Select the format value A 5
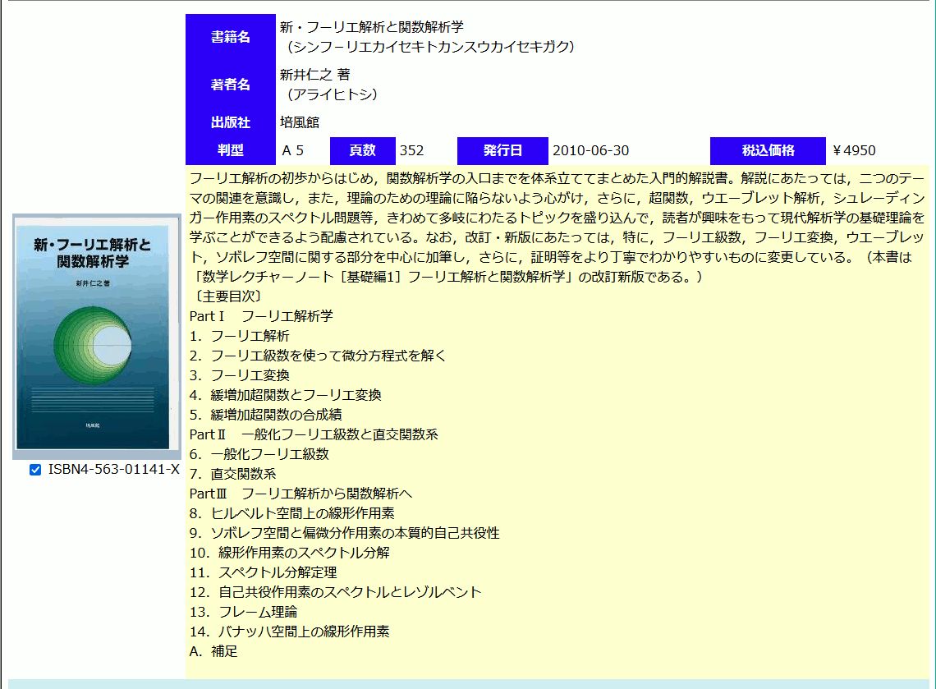Image resolution: width=936 pixels, height=689 pixels. (x=292, y=150)
